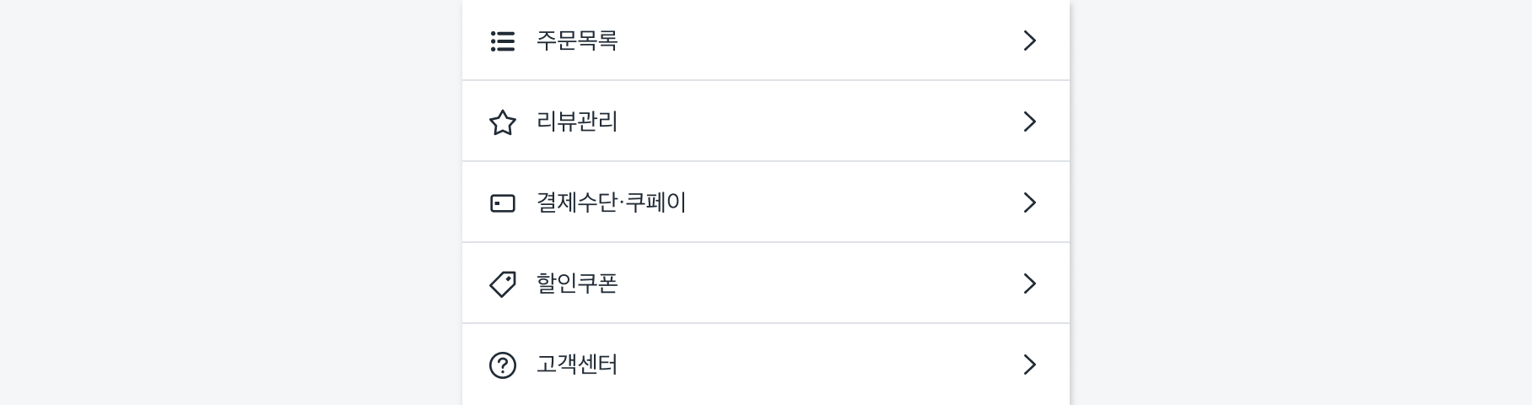The image size is (1532, 405).
Task: Click the chevron arrow beside 결제수단·쿠페이
Action: [x=1029, y=202]
